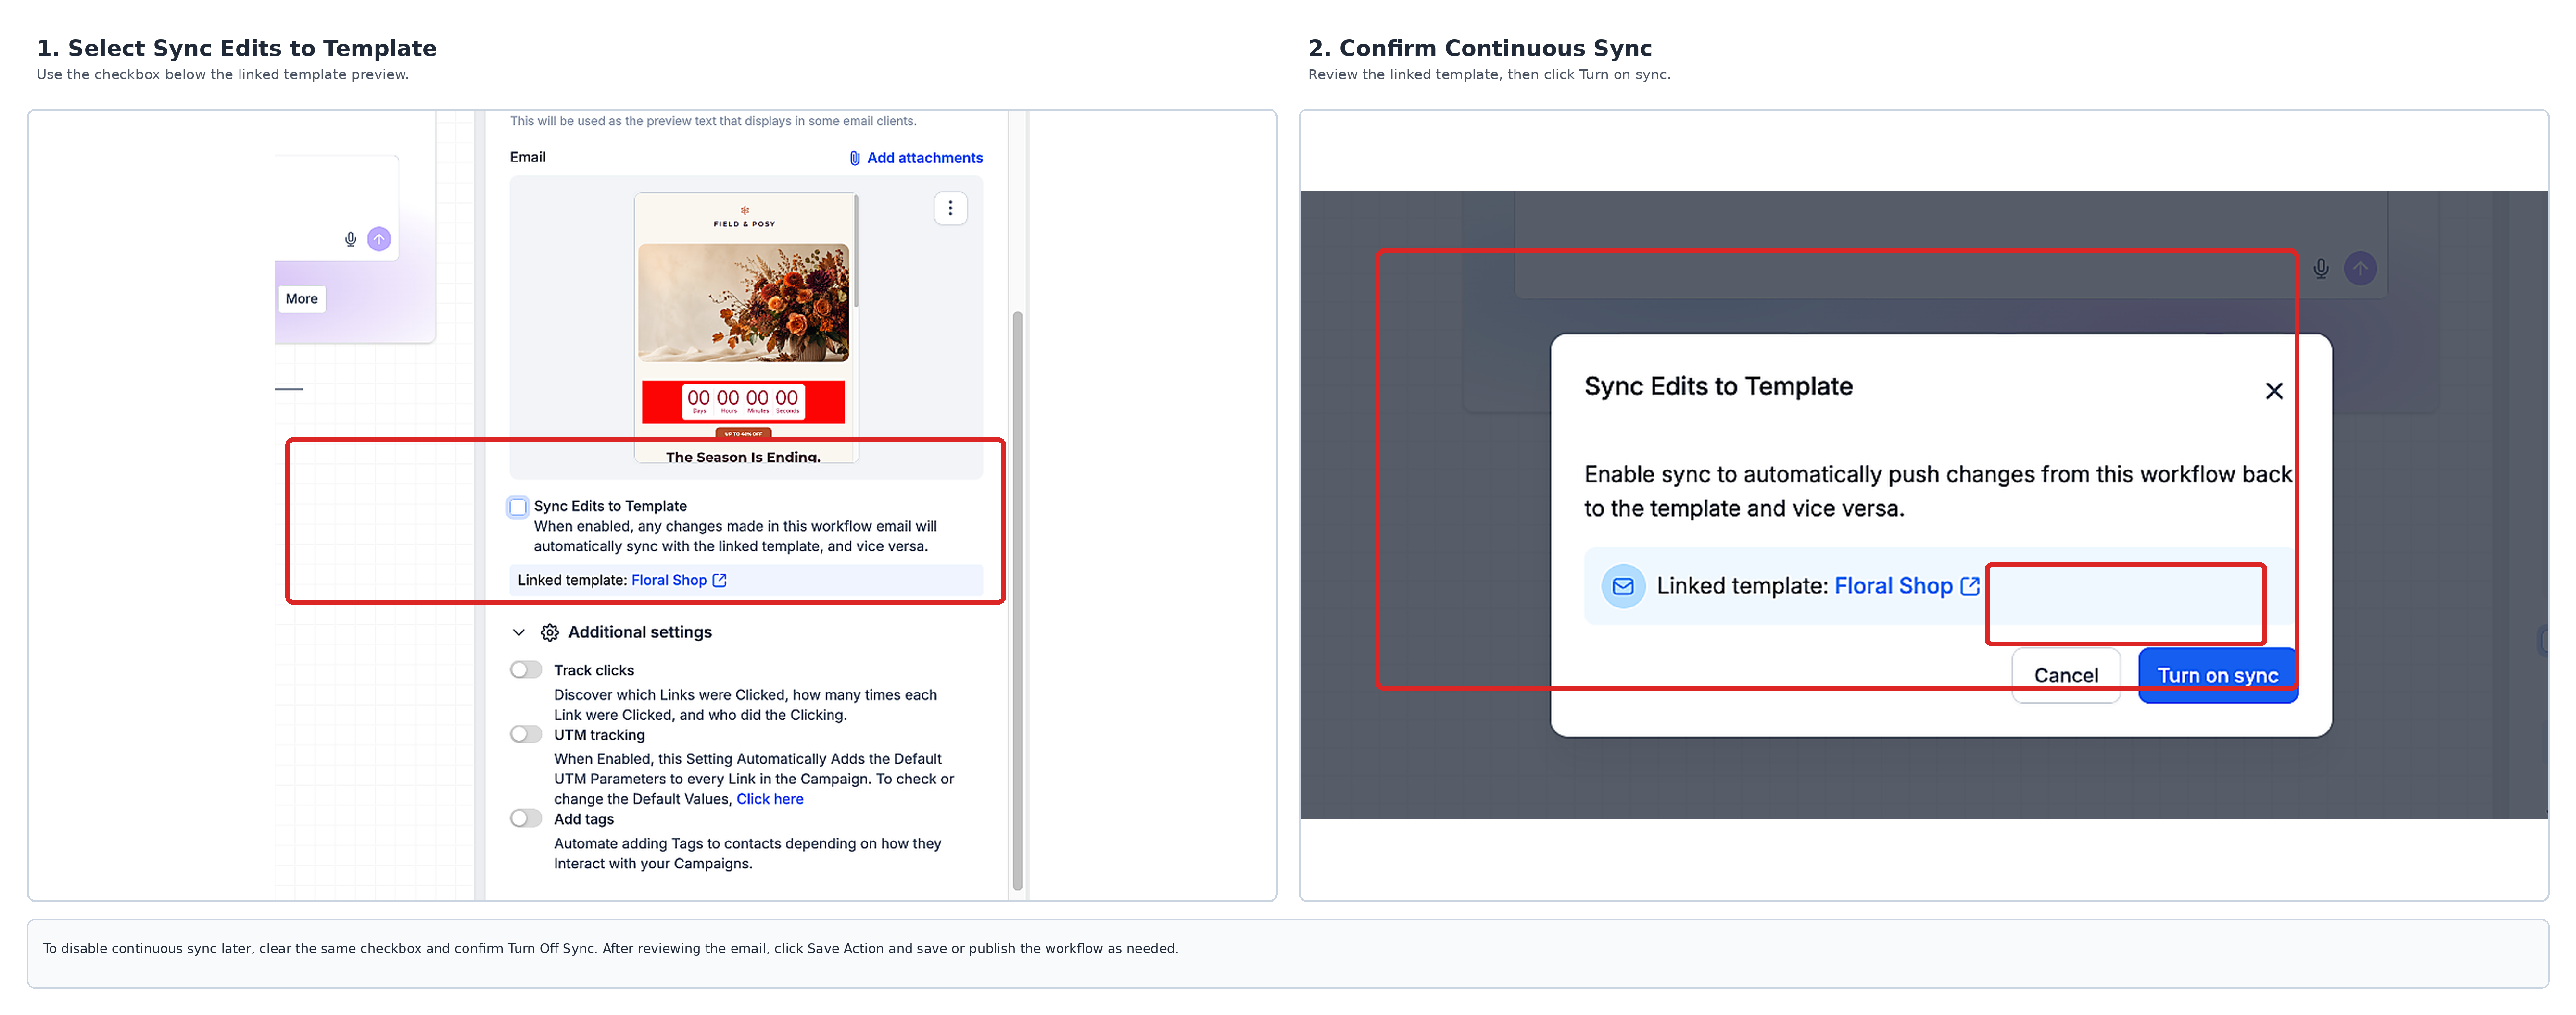Click the red countdown timer in email preview
The height and width of the screenshot is (1015, 2576).
point(743,402)
